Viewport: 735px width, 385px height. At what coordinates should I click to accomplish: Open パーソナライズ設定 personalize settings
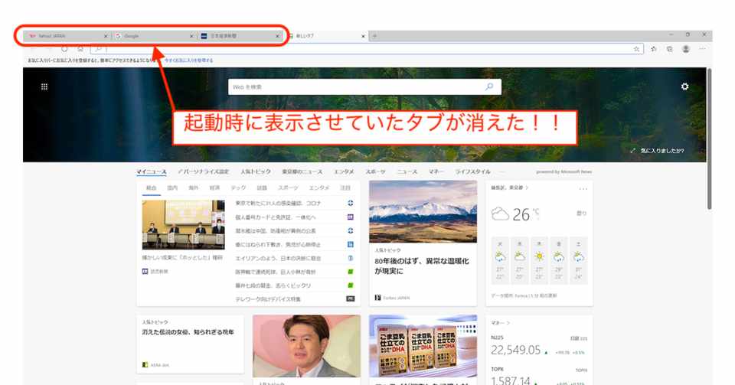click(x=204, y=172)
